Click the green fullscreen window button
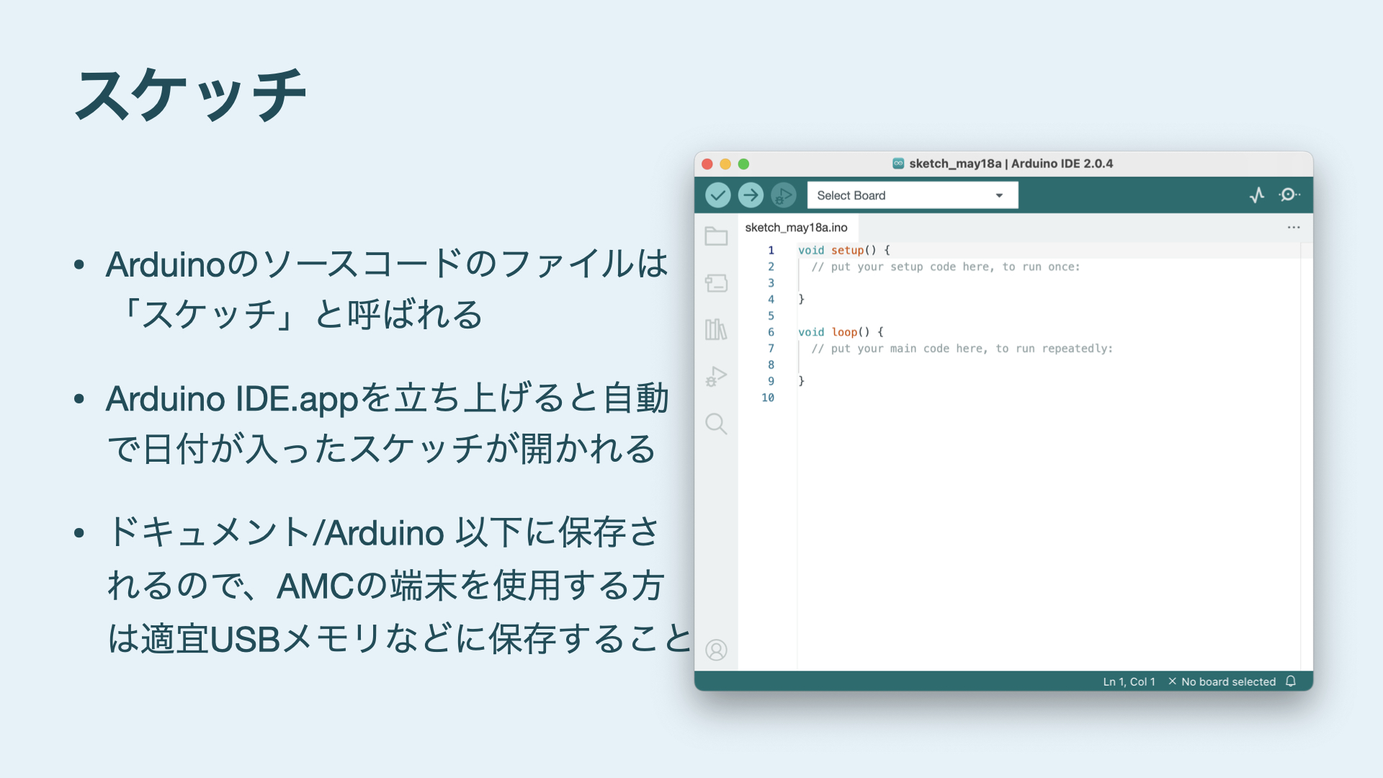1383x778 pixels. pos(743,164)
